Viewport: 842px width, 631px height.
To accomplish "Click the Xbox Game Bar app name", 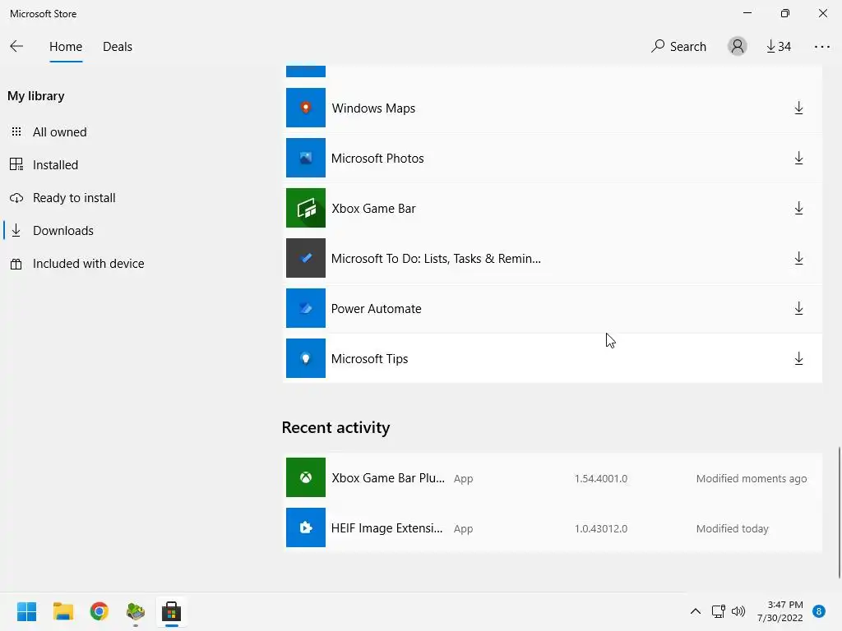I will 373,208.
